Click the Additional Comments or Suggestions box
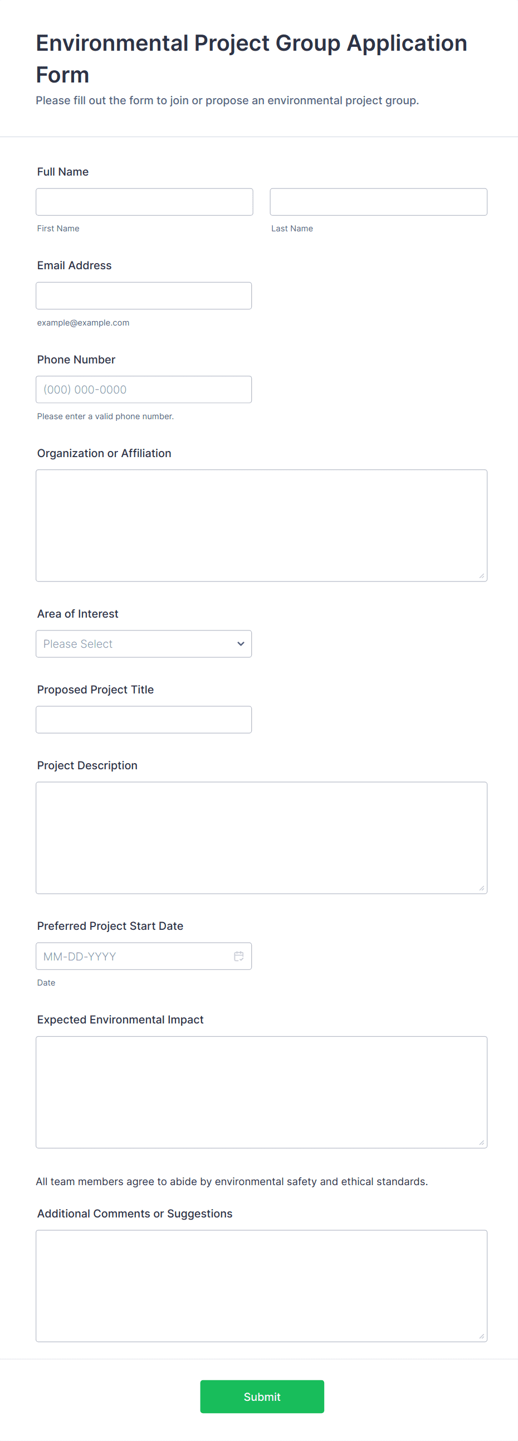The width and height of the screenshot is (518, 1441). click(x=261, y=1285)
